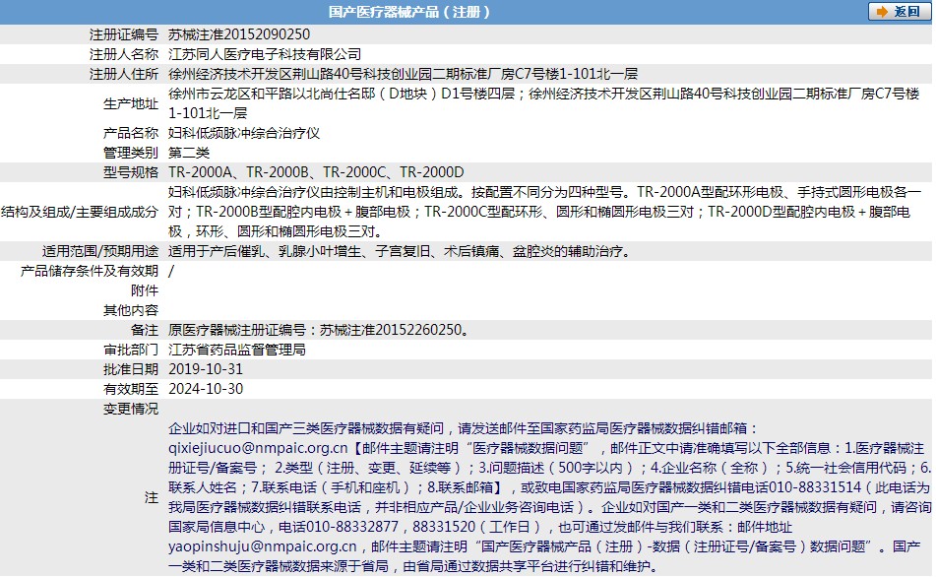Screen dimensions: 936x577
Task: Click the label 产品储存条件及有效期
Action: point(90,271)
